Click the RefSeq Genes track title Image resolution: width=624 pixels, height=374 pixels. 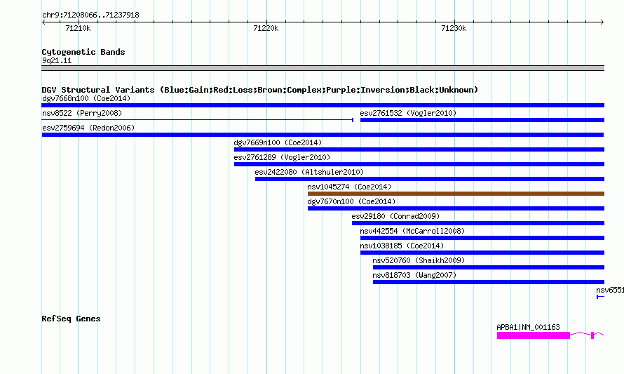click(71, 319)
